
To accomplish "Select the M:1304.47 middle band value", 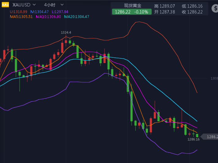I will (x=40, y=12).
